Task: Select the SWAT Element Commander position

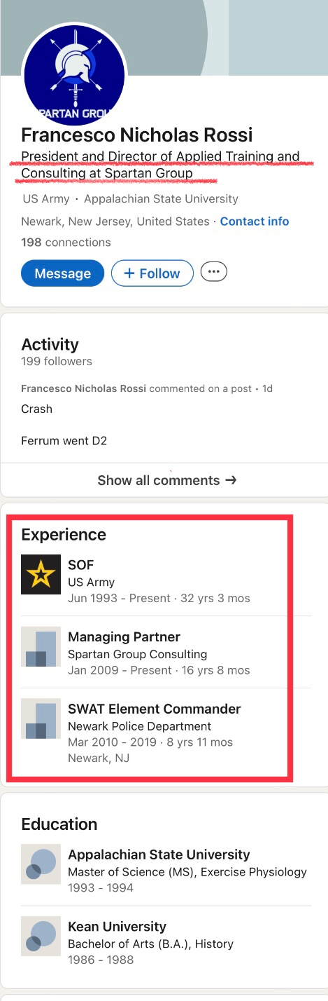Action: 154,709
